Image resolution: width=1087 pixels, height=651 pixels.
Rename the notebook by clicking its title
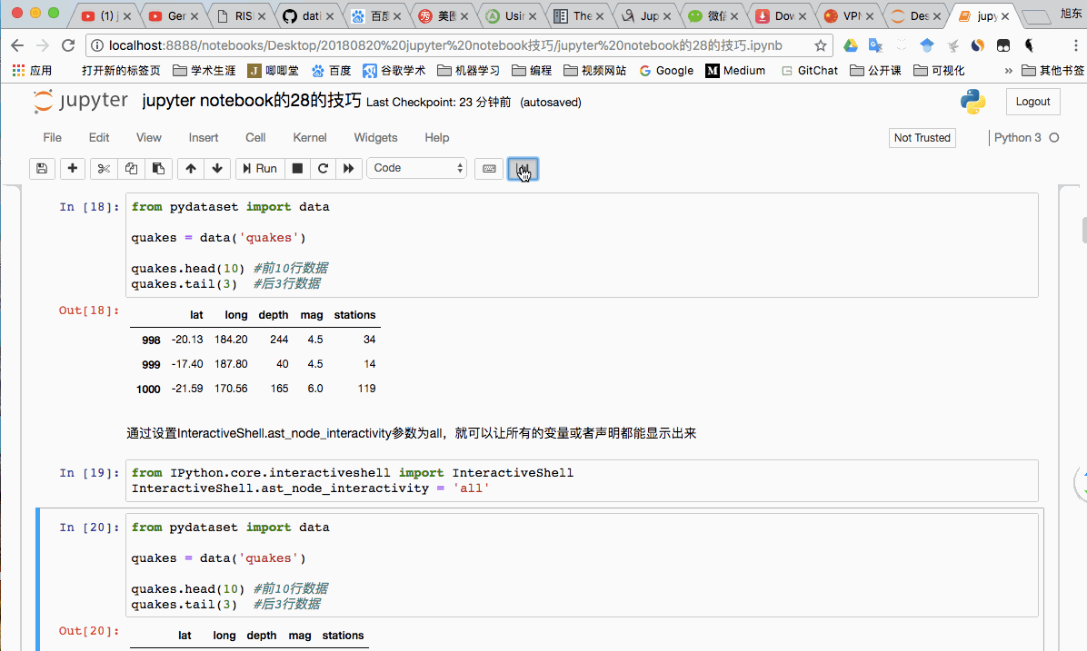252,101
